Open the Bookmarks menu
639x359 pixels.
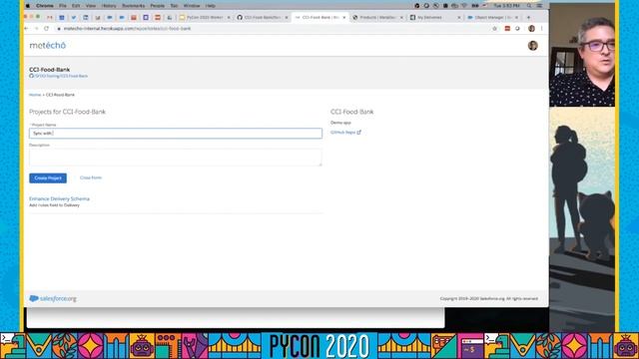pyautogui.click(x=133, y=6)
